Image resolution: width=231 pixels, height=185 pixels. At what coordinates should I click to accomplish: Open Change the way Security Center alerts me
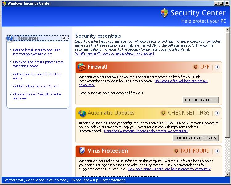(x=37, y=96)
